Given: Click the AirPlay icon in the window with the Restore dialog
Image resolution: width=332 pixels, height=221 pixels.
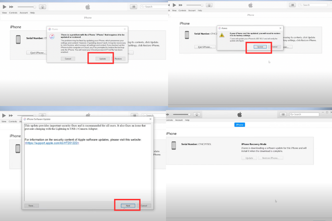Looking at the screenshot, I should [x=42, y=7].
